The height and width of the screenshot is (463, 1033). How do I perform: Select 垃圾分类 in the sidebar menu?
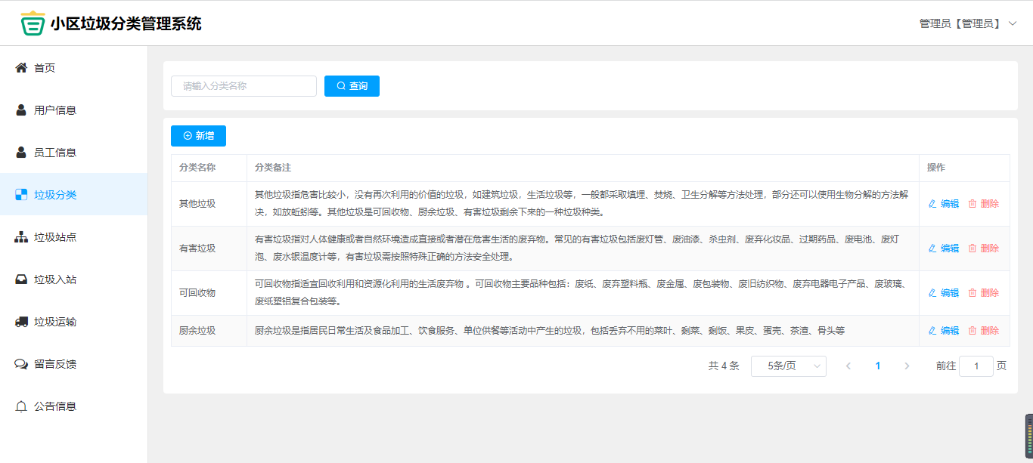coord(55,195)
